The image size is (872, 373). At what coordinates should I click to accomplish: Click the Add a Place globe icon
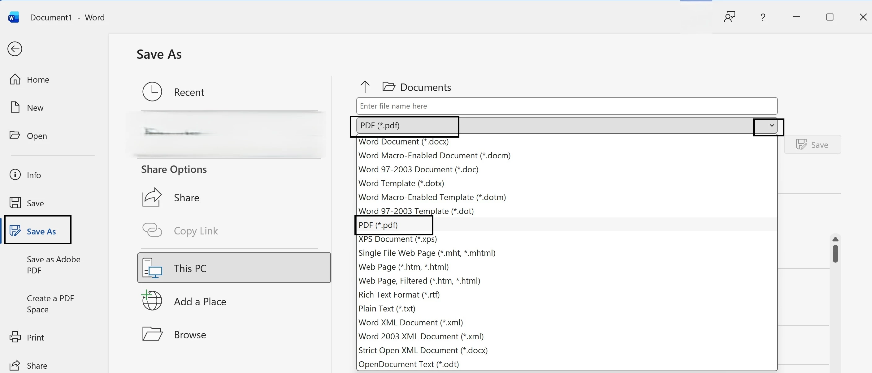point(152,301)
